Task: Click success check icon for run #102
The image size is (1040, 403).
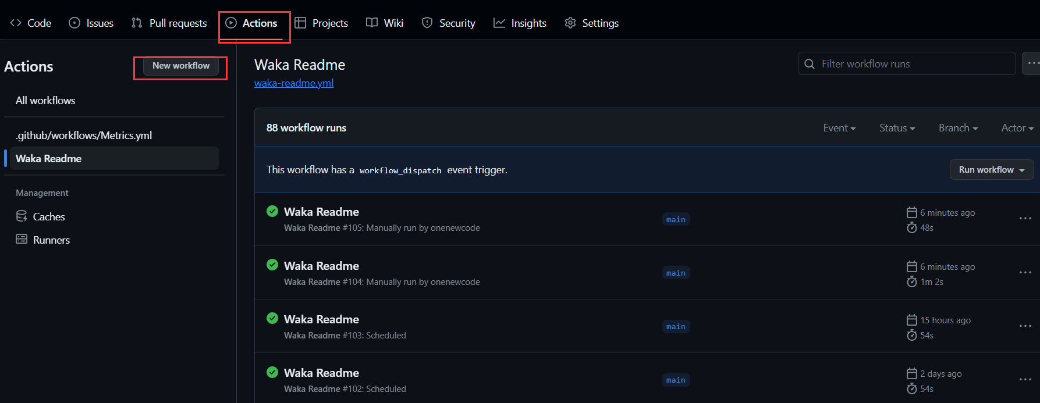Action: point(272,372)
